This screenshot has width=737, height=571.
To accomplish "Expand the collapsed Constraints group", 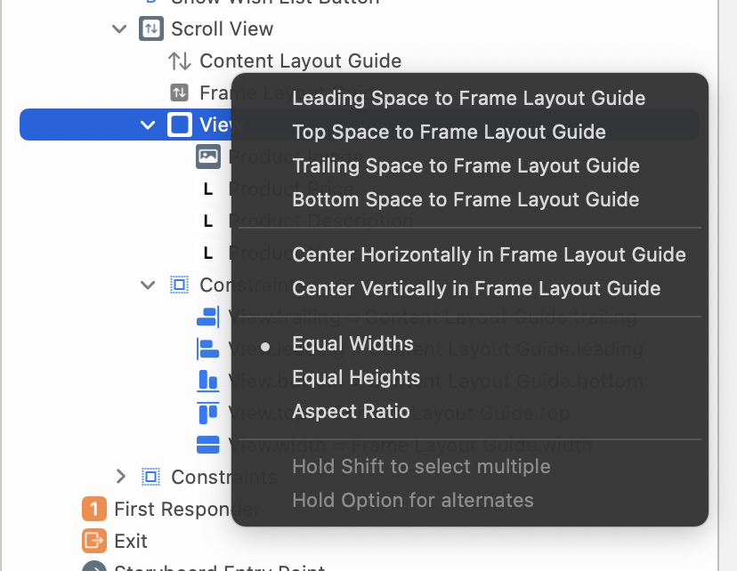I will tap(120, 477).
